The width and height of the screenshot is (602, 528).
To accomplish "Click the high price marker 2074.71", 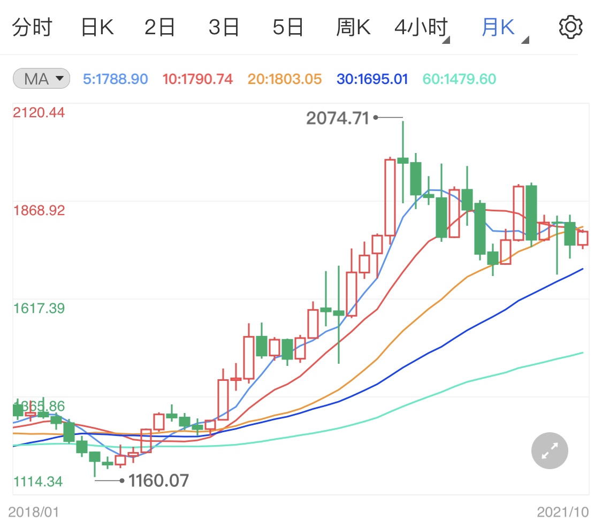I will 338,117.
